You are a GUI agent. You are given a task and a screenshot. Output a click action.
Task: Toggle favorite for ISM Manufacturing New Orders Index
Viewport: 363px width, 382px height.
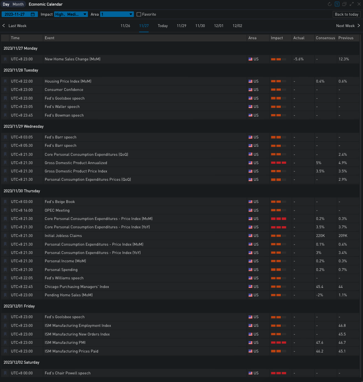[5, 334]
